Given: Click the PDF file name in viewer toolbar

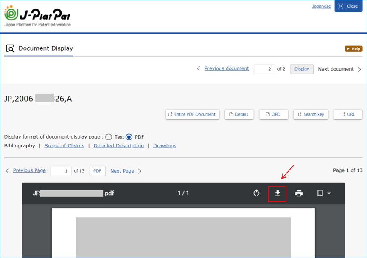Looking at the screenshot, I should [73, 193].
